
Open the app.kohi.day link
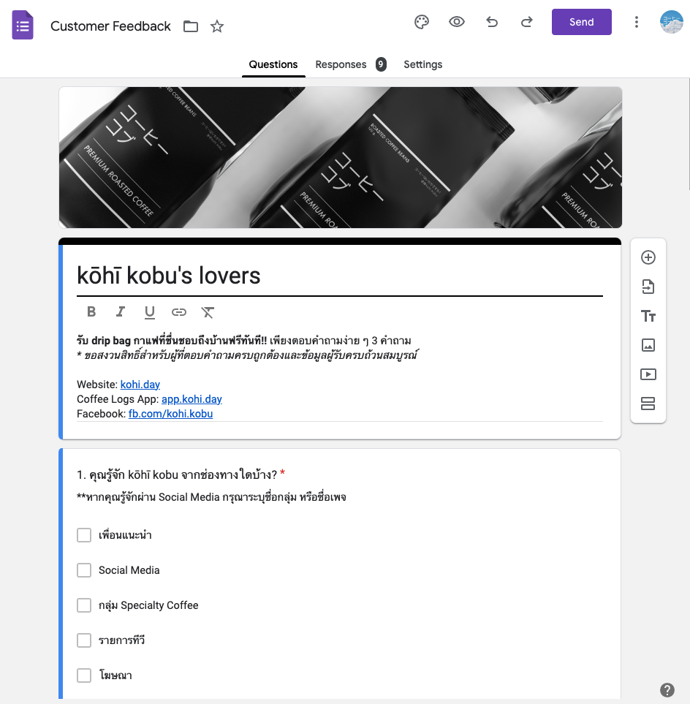tap(192, 399)
